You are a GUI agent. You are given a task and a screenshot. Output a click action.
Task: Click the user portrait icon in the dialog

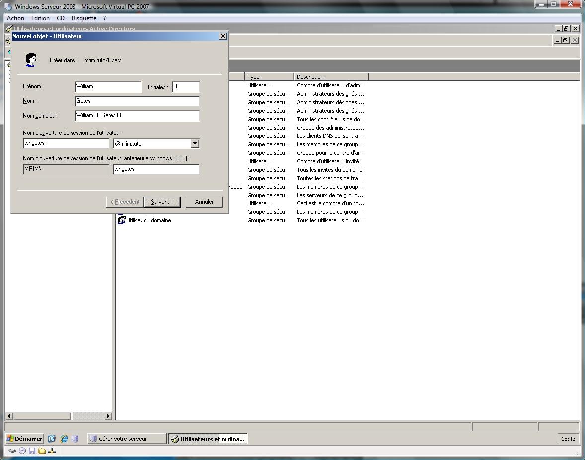[x=31, y=60]
